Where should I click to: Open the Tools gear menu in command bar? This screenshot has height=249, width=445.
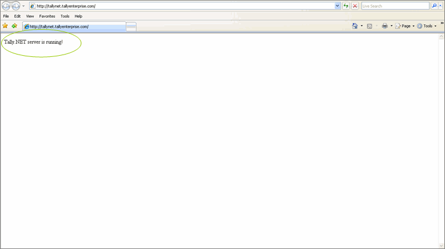[x=427, y=26]
